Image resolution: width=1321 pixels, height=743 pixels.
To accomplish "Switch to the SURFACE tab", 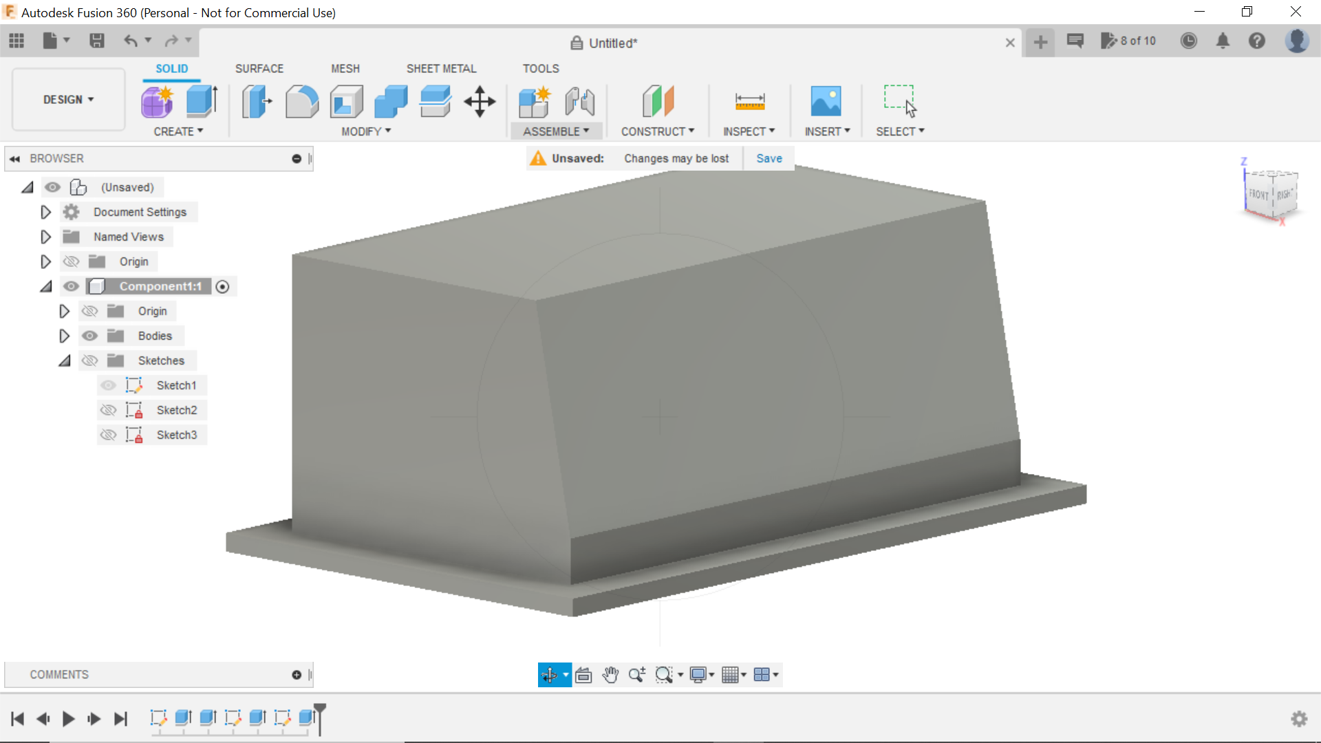I will [259, 68].
